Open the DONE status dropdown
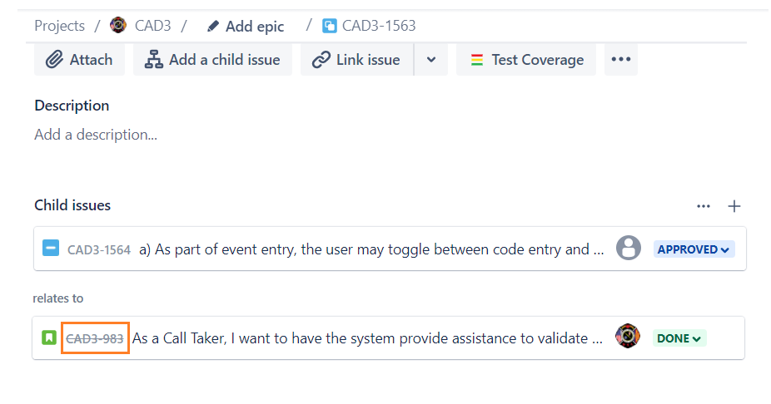The image size is (771, 404). coord(679,338)
